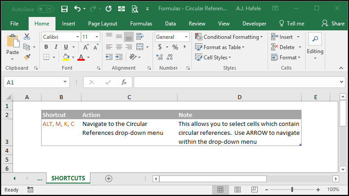
Task: Open the General number format dropdown
Action: [186, 37]
